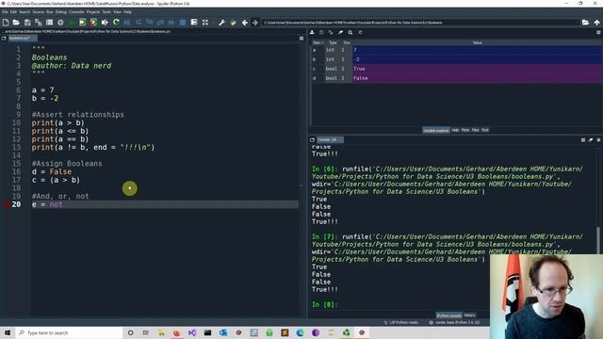603x339 pixels.
Task: Run selection or current line
Action: (x=105, y=23)
